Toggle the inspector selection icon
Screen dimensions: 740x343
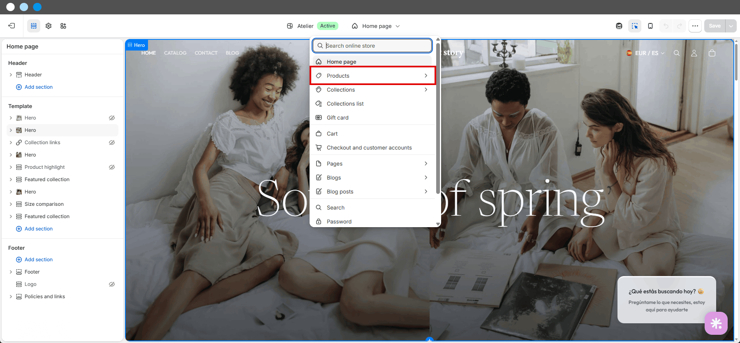coord(635,26)
